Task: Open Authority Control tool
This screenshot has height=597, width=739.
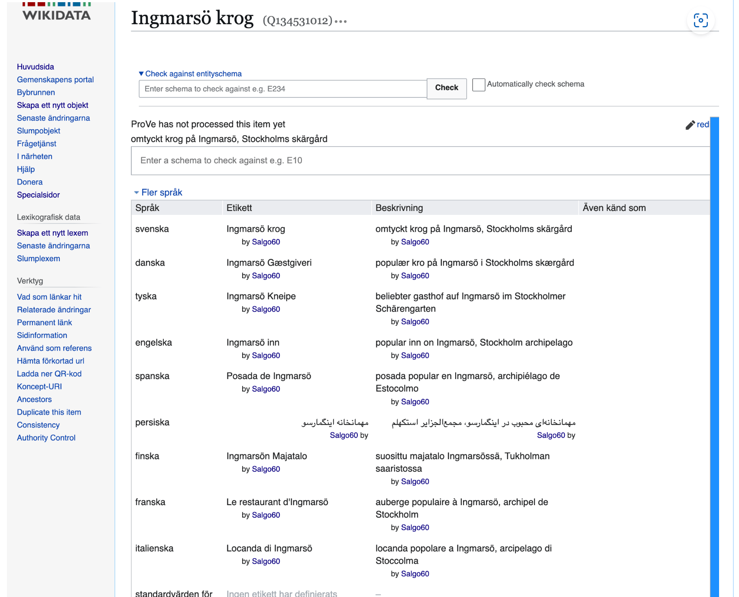Action: [46, 438]
